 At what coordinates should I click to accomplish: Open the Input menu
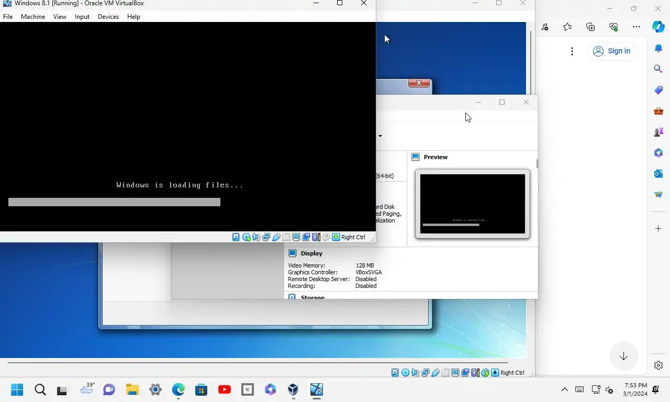click(82, 17)
